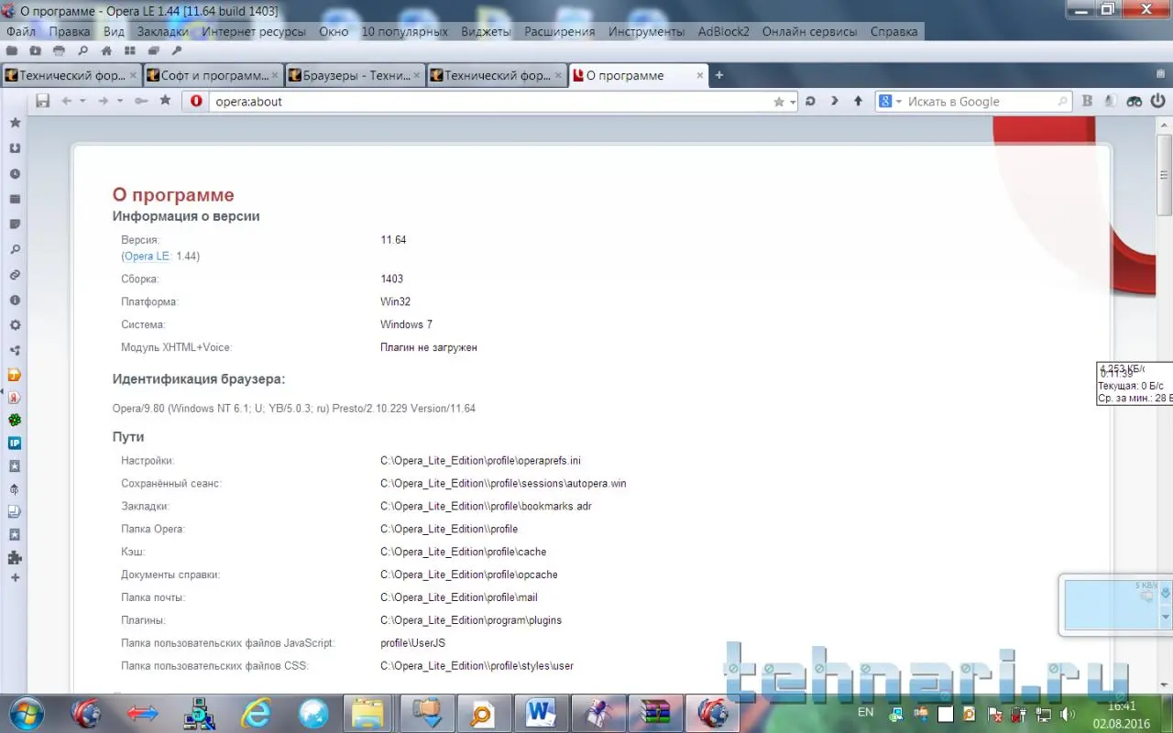
Task: Open the Справка menu
Action: [893, 31]
